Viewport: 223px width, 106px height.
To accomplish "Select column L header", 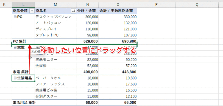I will tap(23, 5).
